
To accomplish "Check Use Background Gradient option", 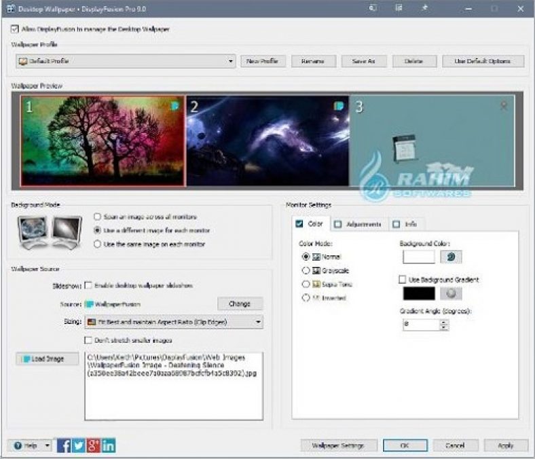I will coord(403,279).
